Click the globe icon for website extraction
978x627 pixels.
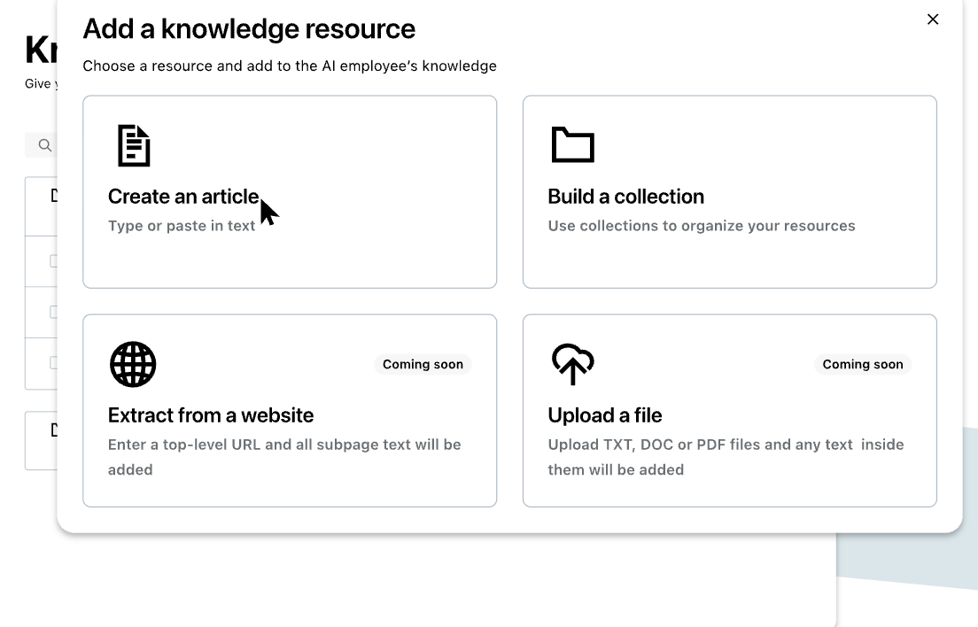[x=133, y=364]
